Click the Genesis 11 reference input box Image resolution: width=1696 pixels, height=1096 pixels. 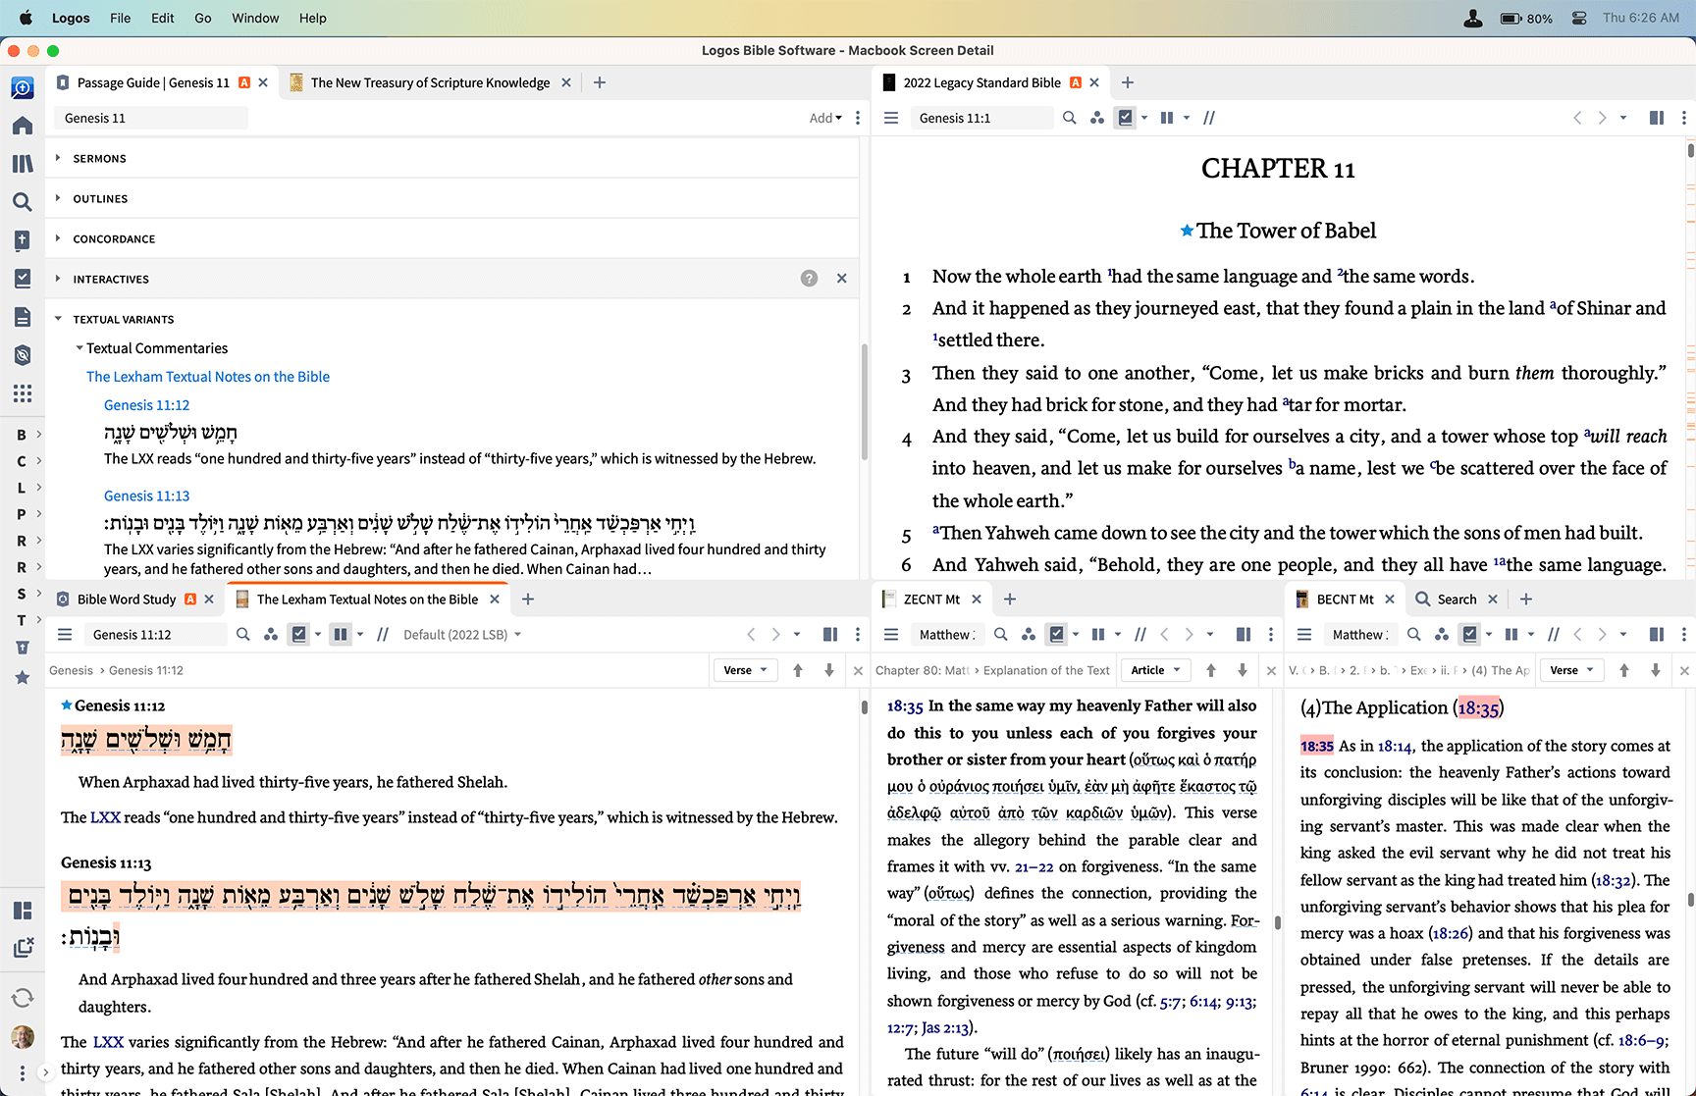tap(150, 119)
